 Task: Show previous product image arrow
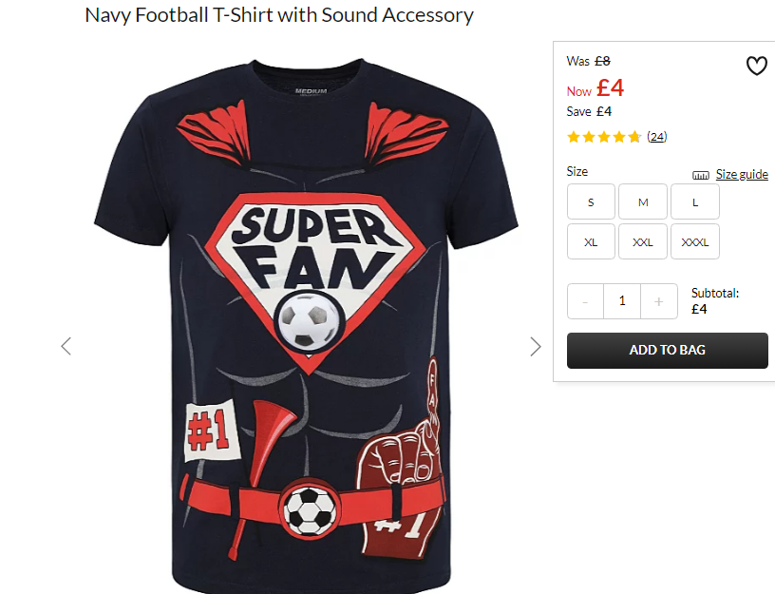tap(66, 346)
